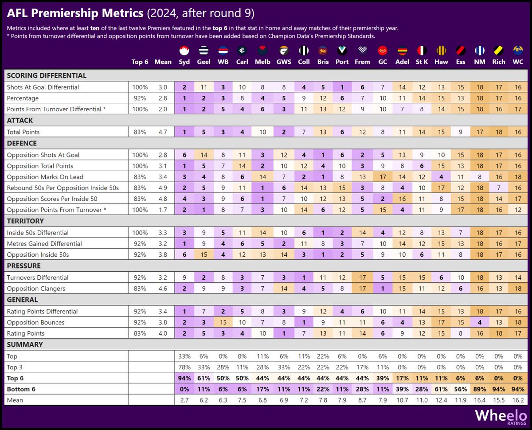The width and height of the screenshot is (532, 430).
Task: Click the 'Metres Gained Differential' row label
Action: pyautogui.click(x=44, y=244)
